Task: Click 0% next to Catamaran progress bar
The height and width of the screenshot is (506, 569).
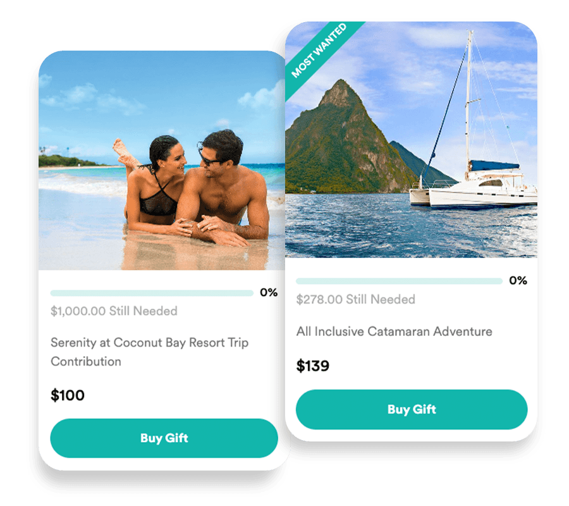Action: coord(518,281)
